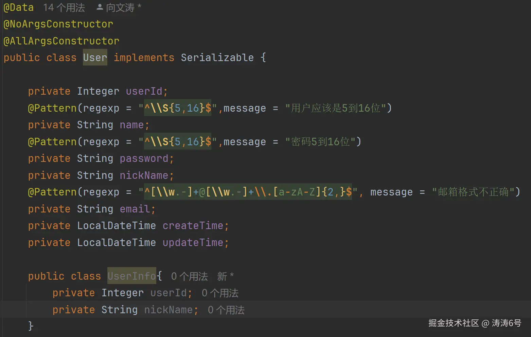Click the createTime field name
531x337 pixels.
point(193,226)
